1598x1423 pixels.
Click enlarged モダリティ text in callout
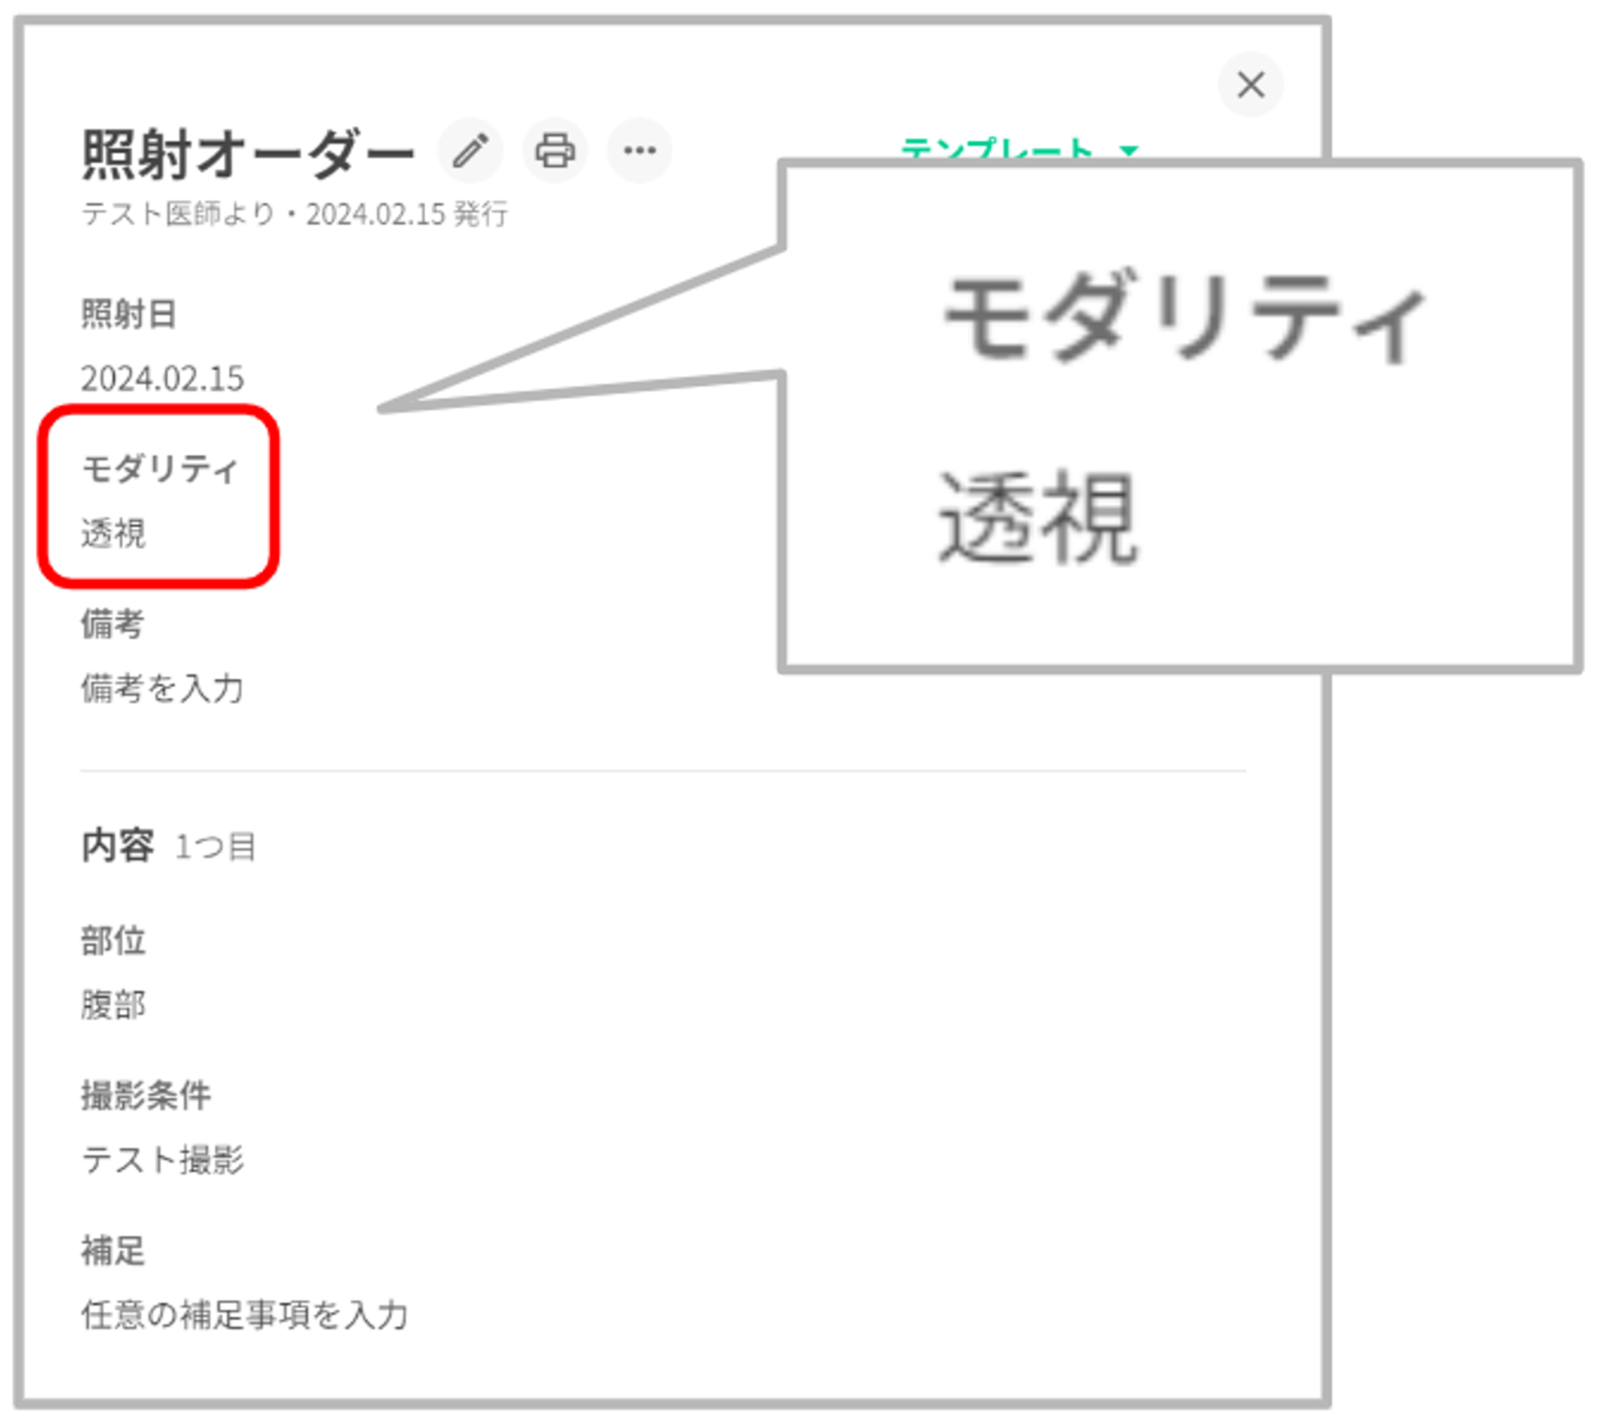1184,317
